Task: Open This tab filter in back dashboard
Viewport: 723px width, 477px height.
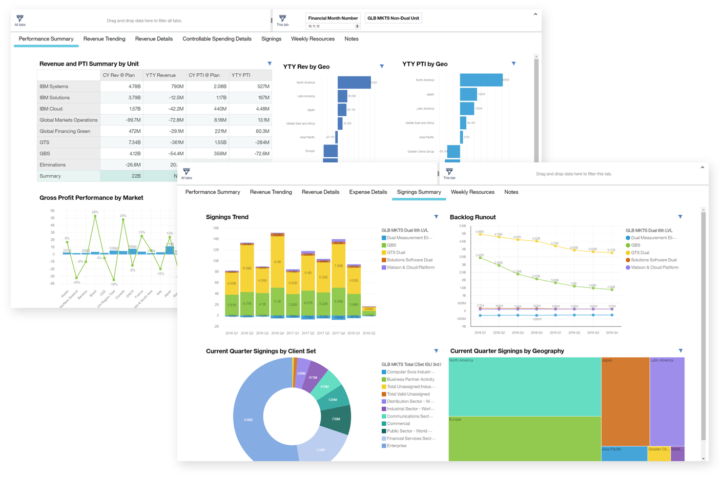Action: coord(282,20)
